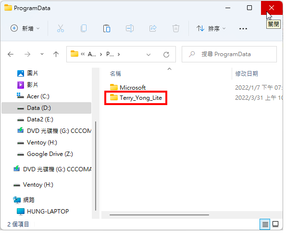Click the Copy icon in toolbar

tap(84, 28)
